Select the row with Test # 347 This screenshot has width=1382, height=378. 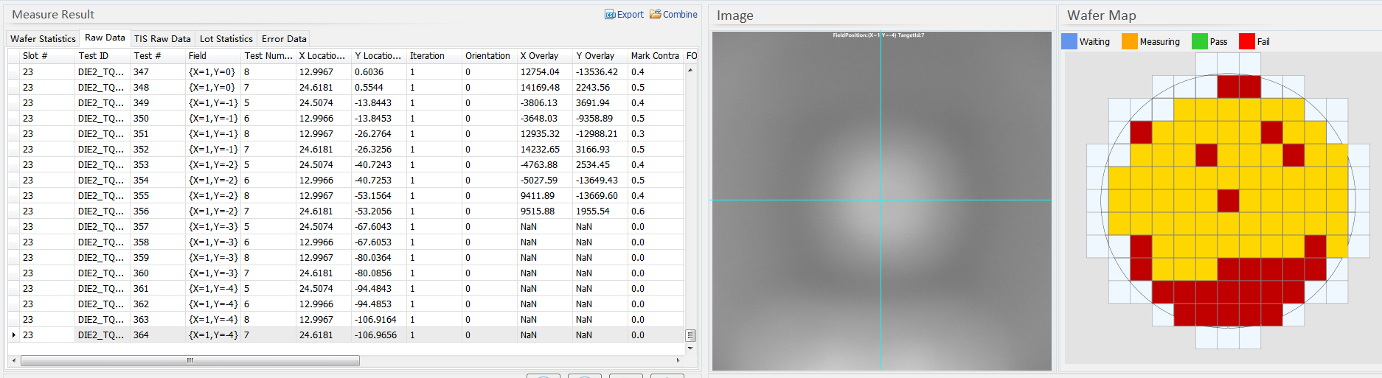pyautogui.click(x=141, y=72)
